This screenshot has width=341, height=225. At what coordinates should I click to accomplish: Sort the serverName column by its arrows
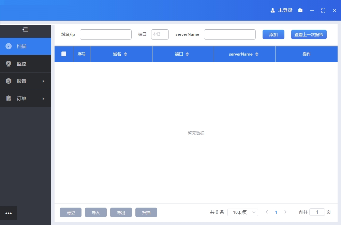pyautogui.click(x=257, y=54)
